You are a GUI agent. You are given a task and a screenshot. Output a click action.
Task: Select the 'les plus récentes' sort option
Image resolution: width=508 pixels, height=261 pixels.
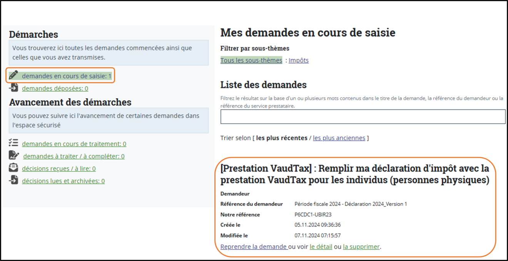pos(282,138)
